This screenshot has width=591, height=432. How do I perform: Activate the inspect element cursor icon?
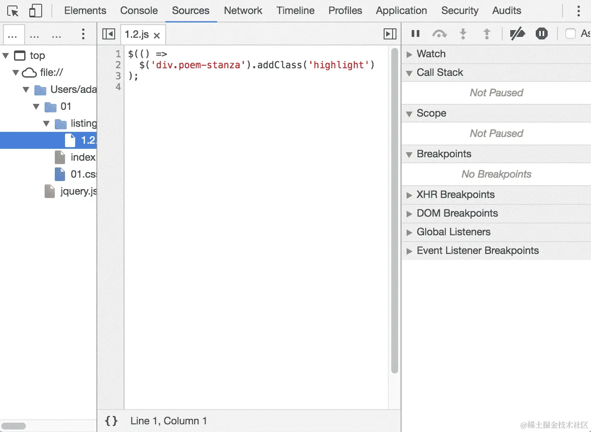(x=13, y=11)
